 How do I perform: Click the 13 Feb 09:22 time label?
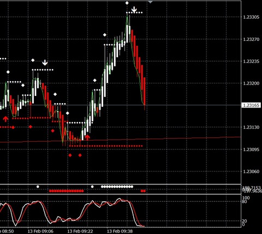pyautogui.click(x=80, y=231)
